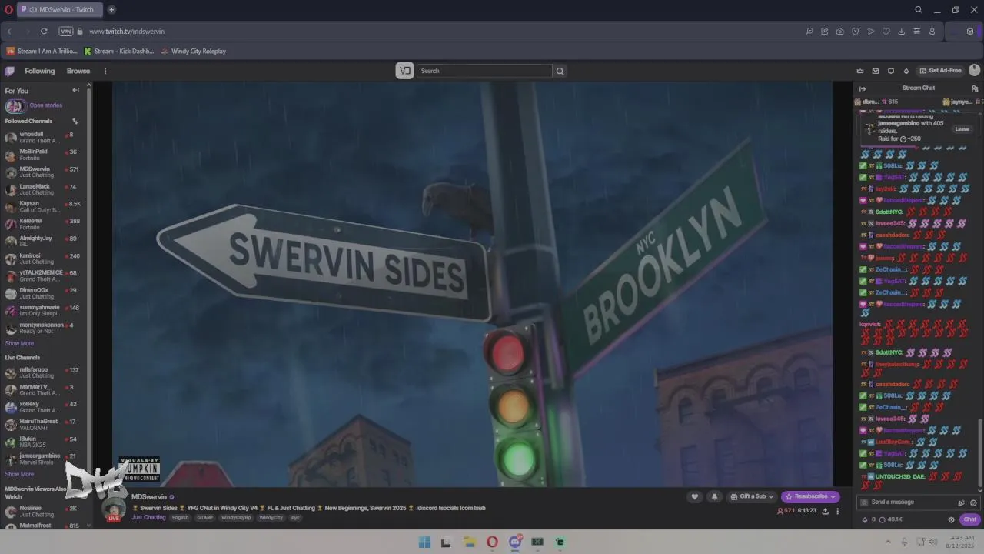Viewport: 984px width, 554px height.
Task: Open the emote picker in the chat box
Action: 973,502
